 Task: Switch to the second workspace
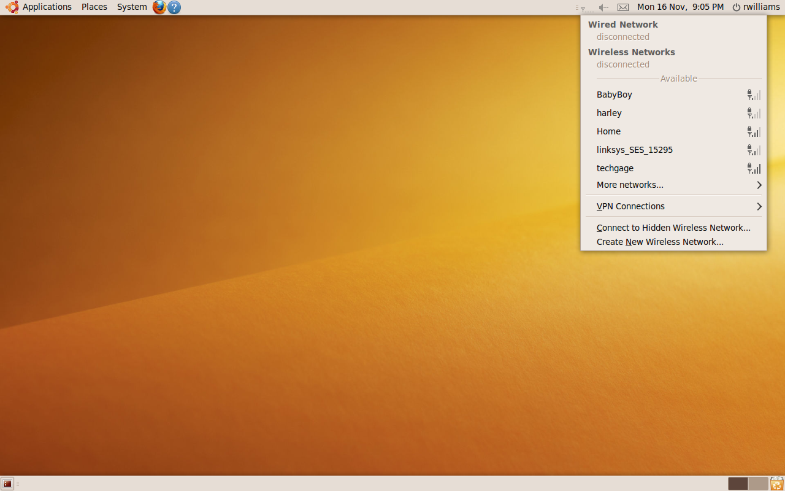(758, 484)
